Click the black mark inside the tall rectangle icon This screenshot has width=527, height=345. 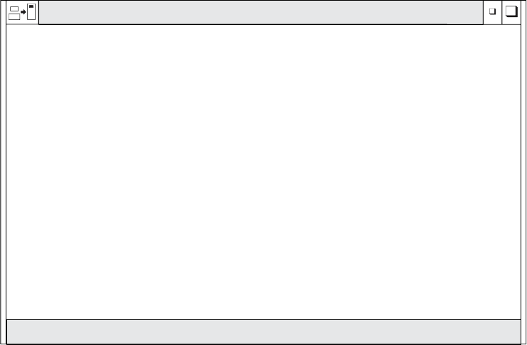click(x=31, y=6)
